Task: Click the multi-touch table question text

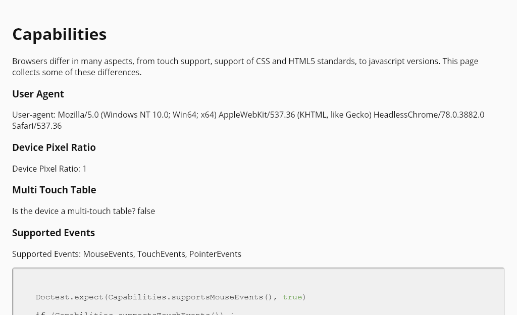Action: point(74,211)
